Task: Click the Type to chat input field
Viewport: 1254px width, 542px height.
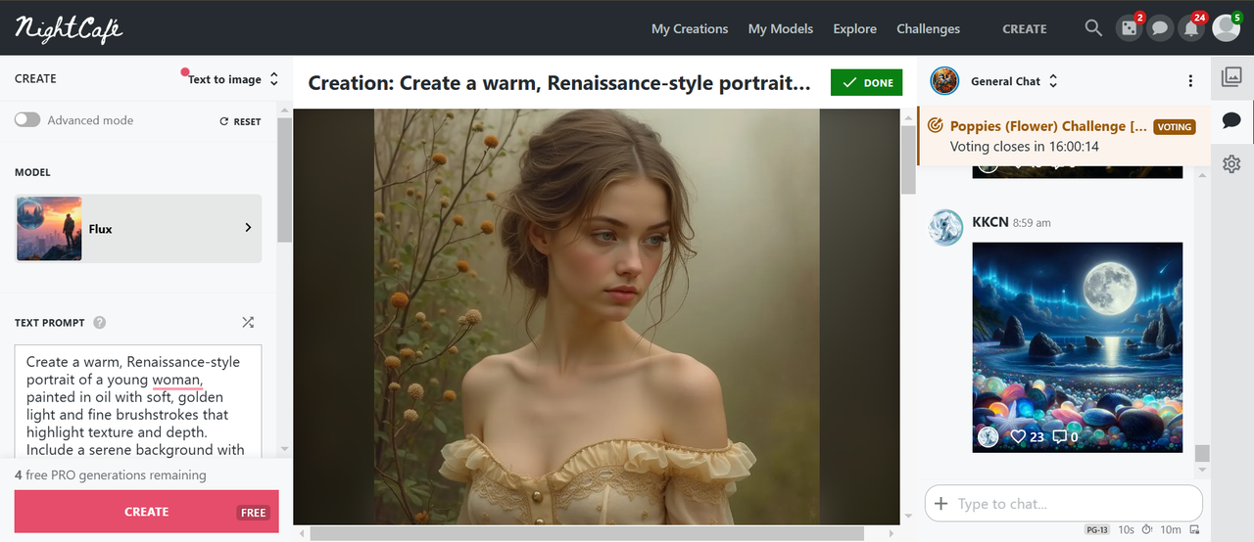Action: (x=1063, y=504)
